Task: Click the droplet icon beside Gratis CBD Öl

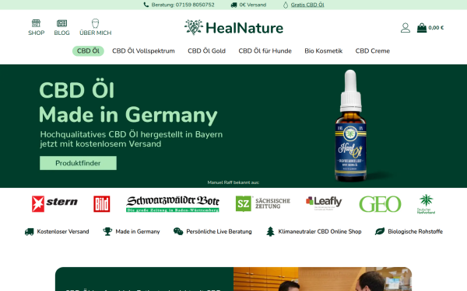Action: 286,5
